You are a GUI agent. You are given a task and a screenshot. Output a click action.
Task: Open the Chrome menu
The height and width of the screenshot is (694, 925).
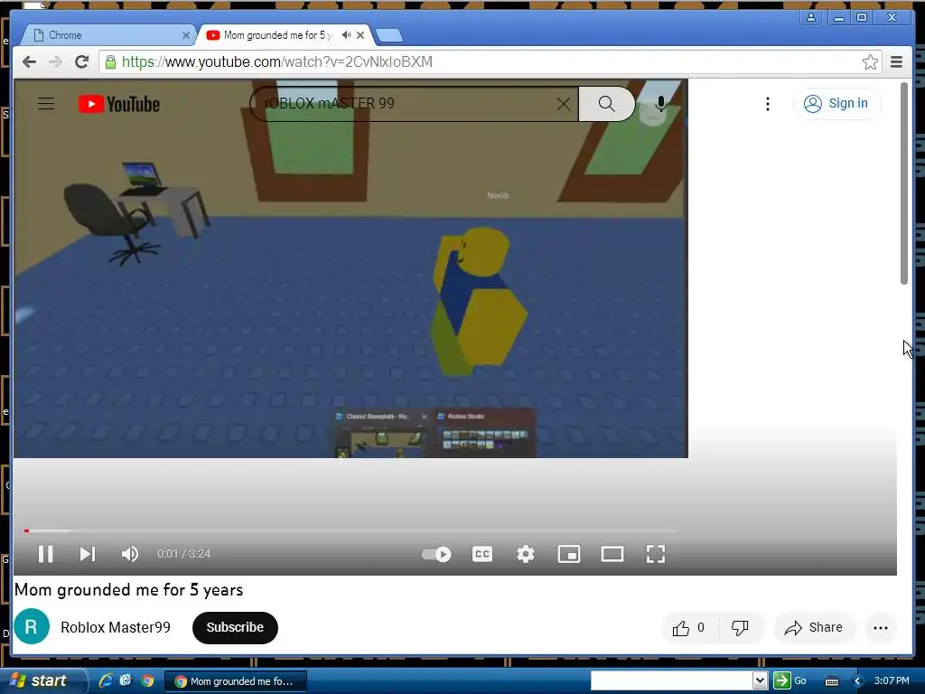pyautogui.click(x=896, y=62)
